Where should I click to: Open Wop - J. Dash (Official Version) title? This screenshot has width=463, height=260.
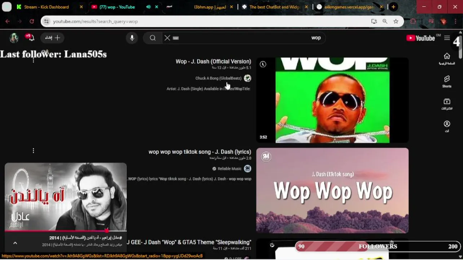pyautogui.click(x=213, y=61)
